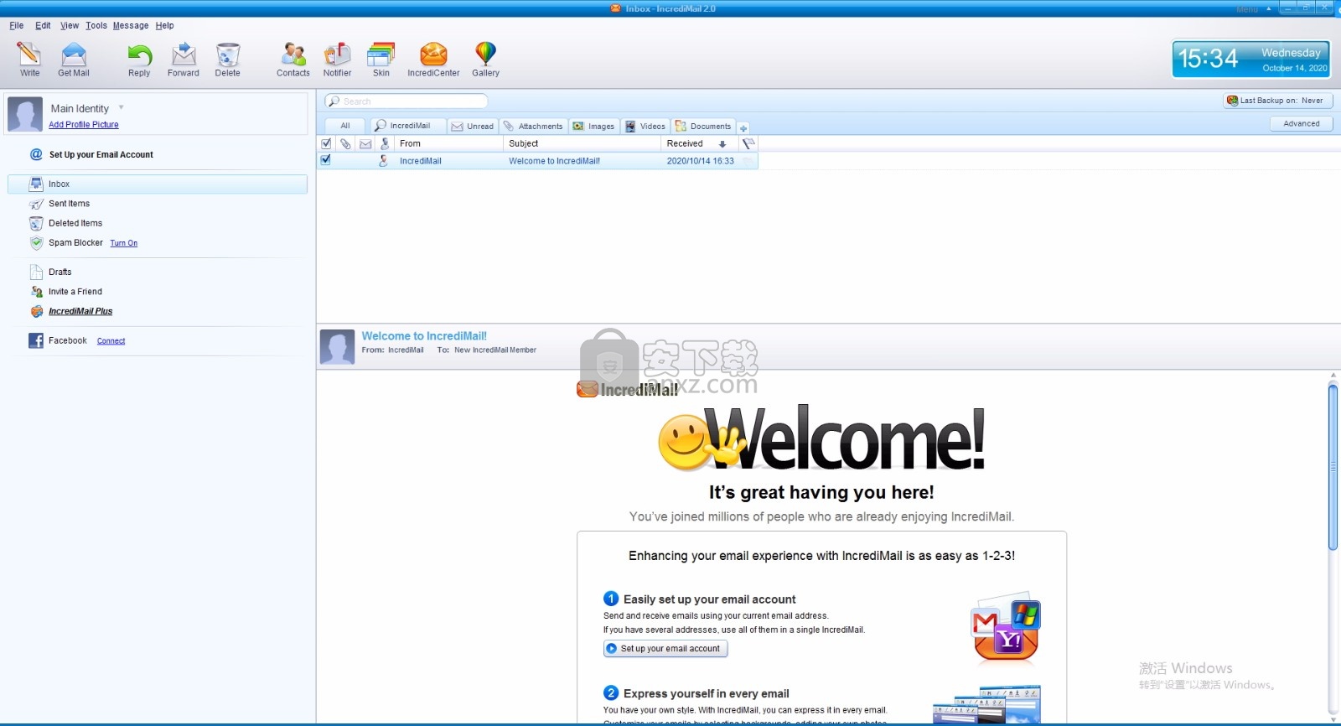
Task: Click the IncrediMail Plus icon
Action: point(36,311)
